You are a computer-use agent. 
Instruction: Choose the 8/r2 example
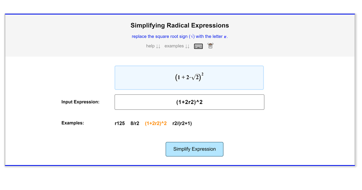(x=135, y=123)
